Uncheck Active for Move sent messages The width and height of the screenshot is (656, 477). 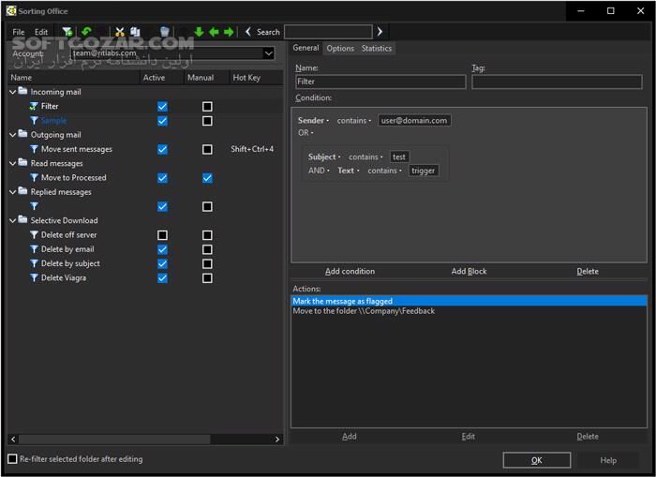click(162, 149)
